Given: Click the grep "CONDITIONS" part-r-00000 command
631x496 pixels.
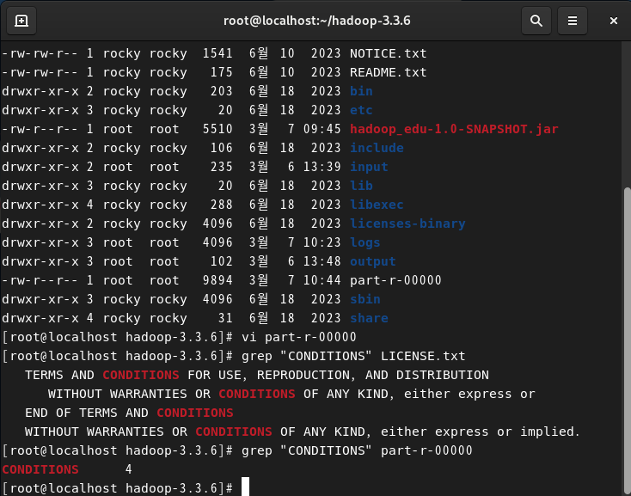Looking at the screenshot, I should pos(357,450).
